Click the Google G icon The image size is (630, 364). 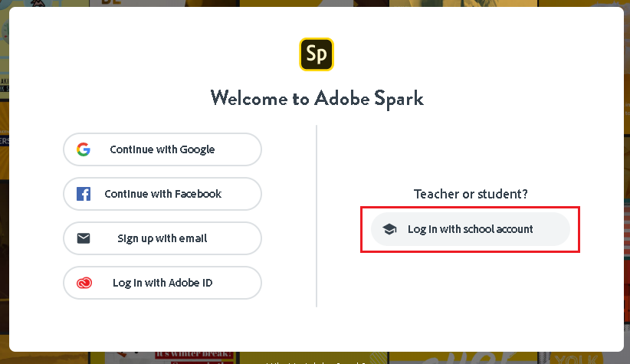tap(84, 149)
